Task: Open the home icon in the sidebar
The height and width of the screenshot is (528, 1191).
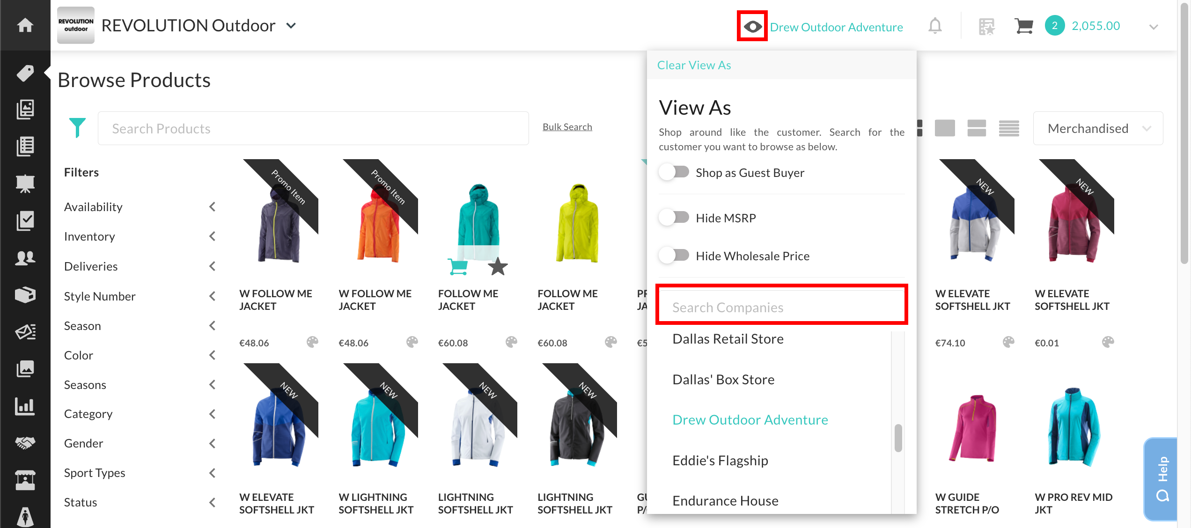Action: (x=25, y=25)
